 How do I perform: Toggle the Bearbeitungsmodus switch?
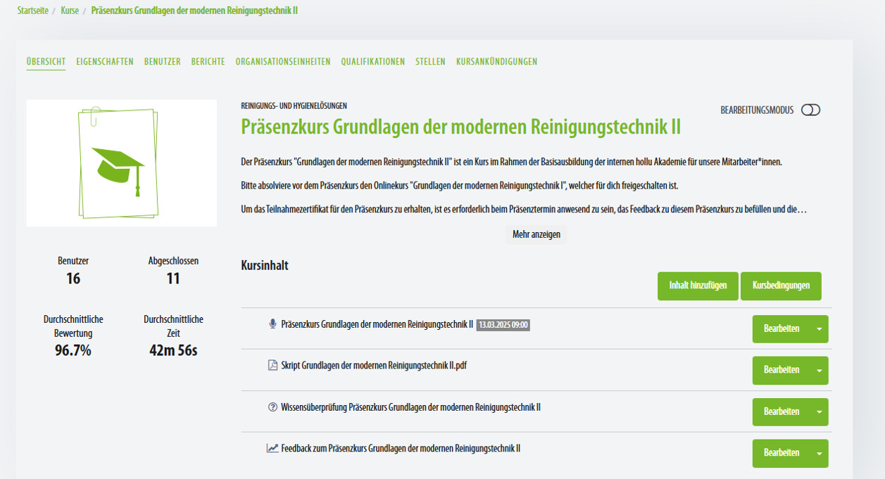(x=810, y=110)
